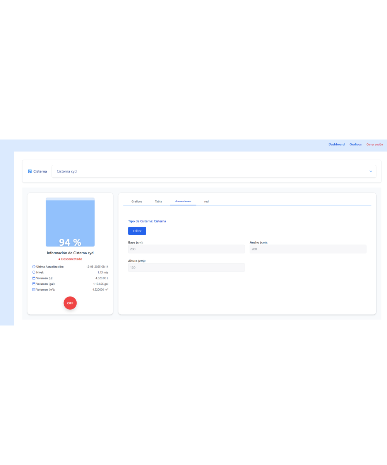Select the dimenciones tab
The height and width of the screenshot is (465, 387).
click(183, 201)
